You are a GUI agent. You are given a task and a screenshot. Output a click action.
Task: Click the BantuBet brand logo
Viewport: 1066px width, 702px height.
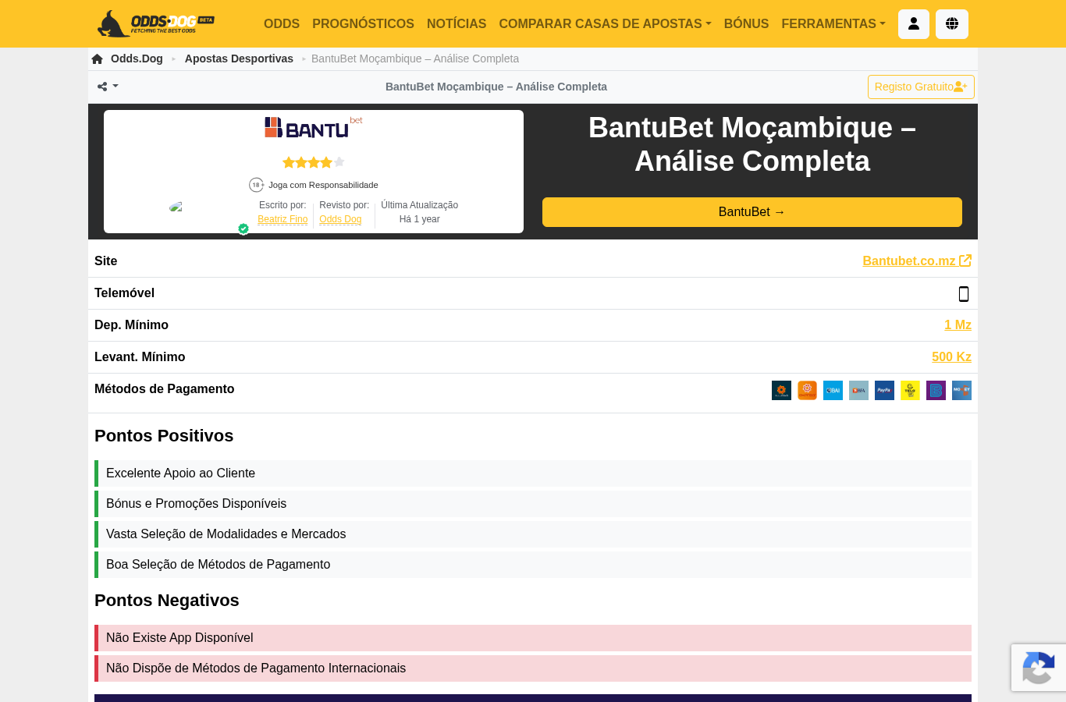pos(314,127)
